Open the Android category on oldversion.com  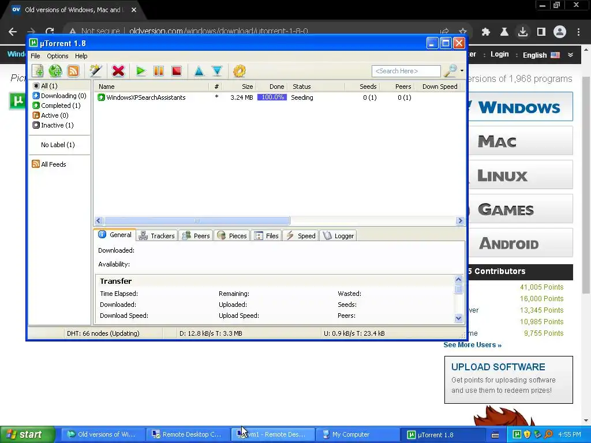click(520, 243)
